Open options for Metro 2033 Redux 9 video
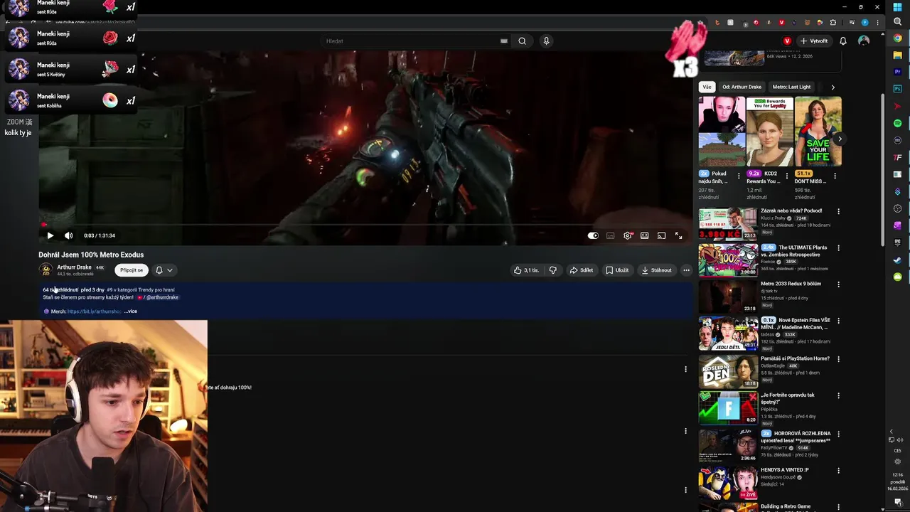Screen dimensions: 910x512 pyautogui.click(x=838, y=284)
